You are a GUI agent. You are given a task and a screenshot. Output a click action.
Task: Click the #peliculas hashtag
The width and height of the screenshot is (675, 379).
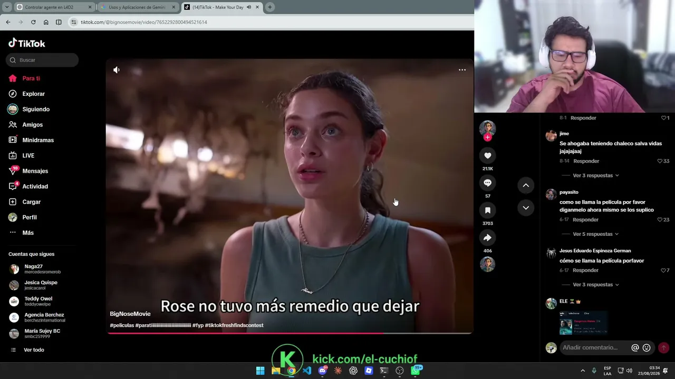[122, 325]
